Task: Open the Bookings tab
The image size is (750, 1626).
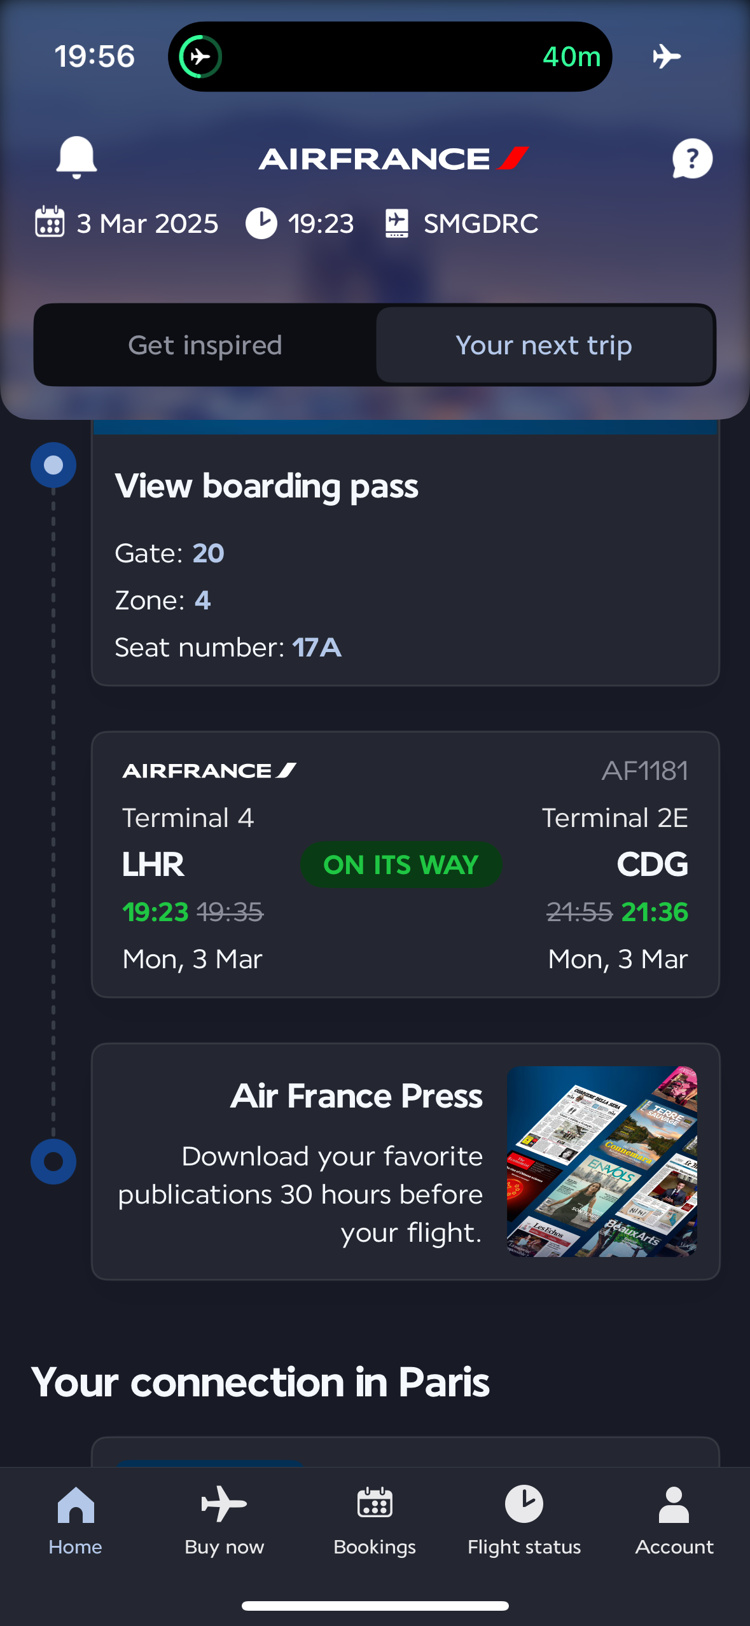Action: [x=375, y=1520]
